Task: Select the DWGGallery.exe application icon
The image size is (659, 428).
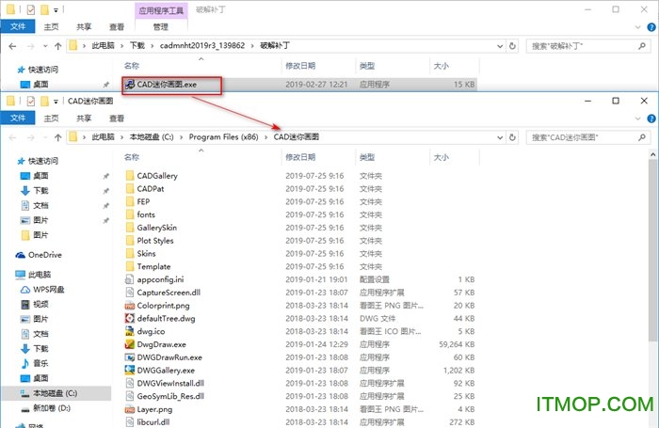Action: click(x=130, y=370)
